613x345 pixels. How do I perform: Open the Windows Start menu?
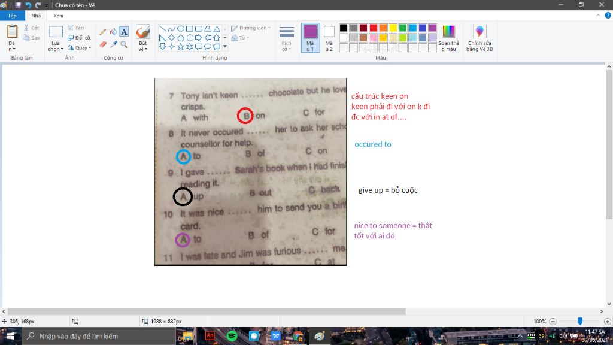click(11, 336)
